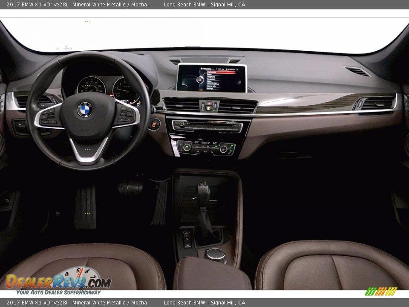This screenshot has width=409, height=307.
Task: Select Navigation in the iDrive main menu
Action: [x=210, y=79]
